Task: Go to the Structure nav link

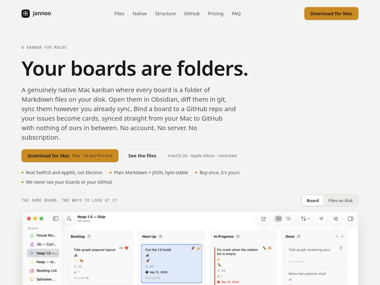Action: 165,14
